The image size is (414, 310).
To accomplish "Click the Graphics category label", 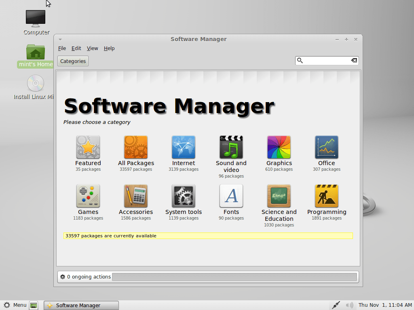I will 279,163.
